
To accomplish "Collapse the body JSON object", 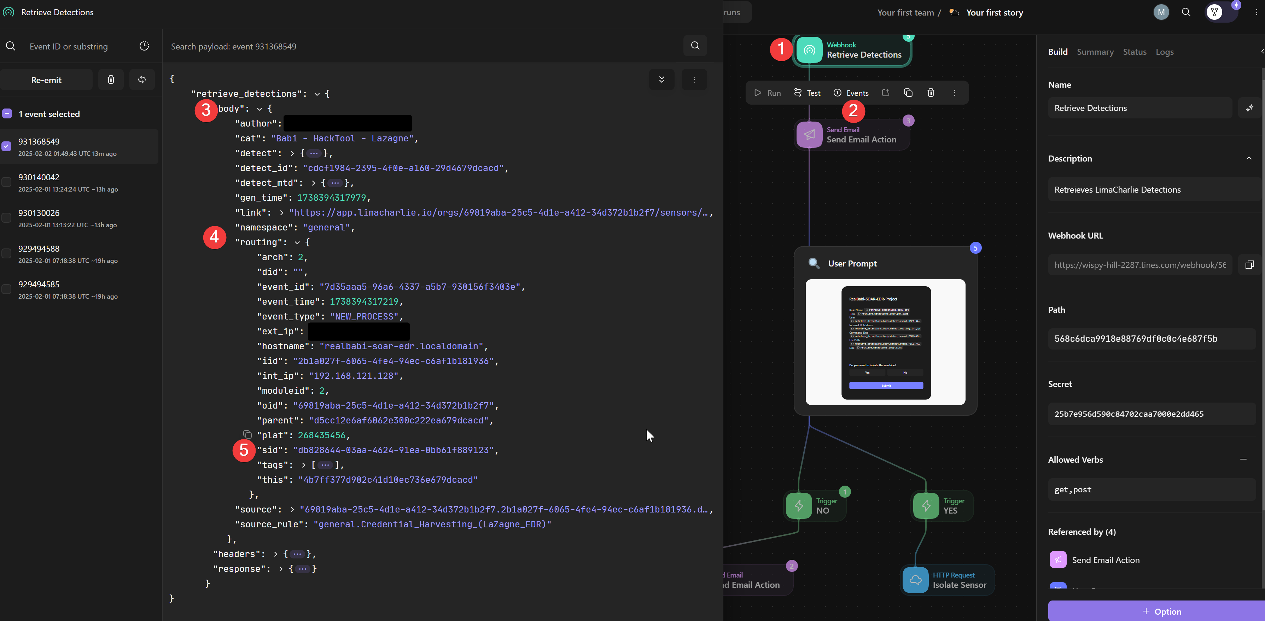I will 259,109.
